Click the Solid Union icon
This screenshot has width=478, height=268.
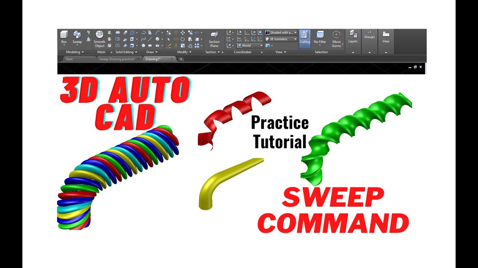coord(118,33)
